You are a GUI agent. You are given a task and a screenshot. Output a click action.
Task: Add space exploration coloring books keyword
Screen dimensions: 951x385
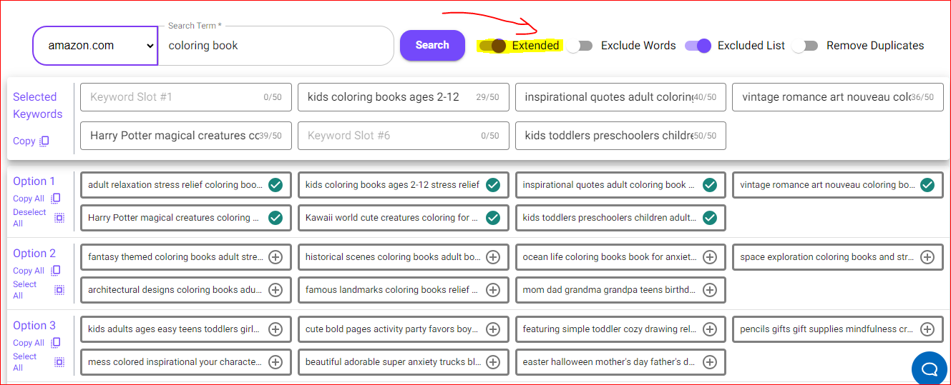927,257
